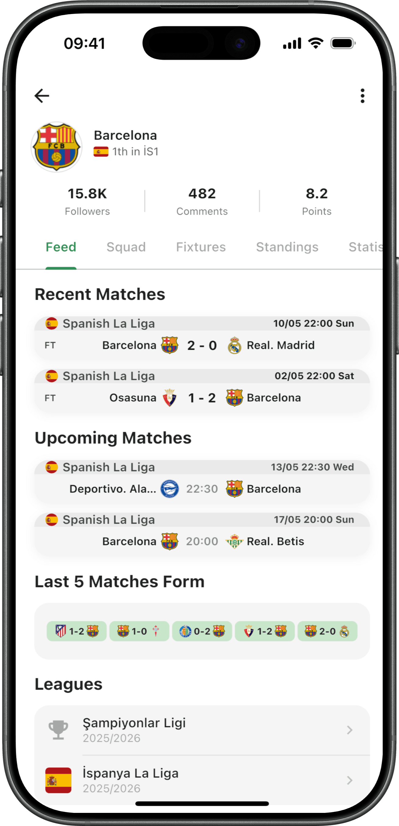Open the Standings tab
This screenshot has height=826, width=399.
287,247
